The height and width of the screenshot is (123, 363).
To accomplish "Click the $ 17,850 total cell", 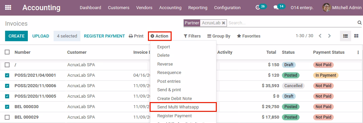I will pos(270,117).
